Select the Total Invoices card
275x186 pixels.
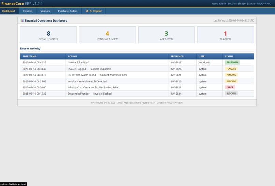(48, 35)
